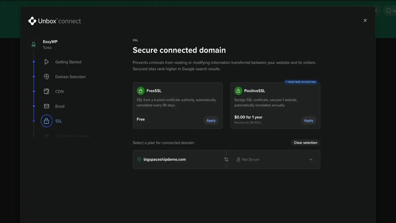This screenshot has width=396, height=223.
Task: Click the SSL padlock icon in sidebar
Action: coord(46,121)
